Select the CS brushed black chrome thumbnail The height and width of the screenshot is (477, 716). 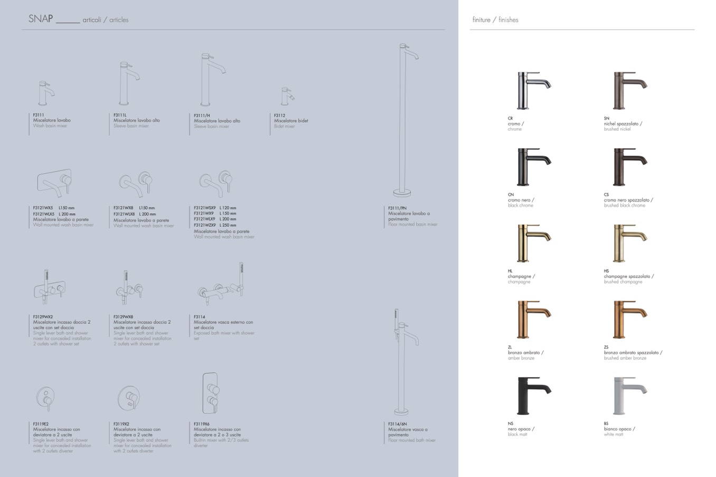coord(630,167)
